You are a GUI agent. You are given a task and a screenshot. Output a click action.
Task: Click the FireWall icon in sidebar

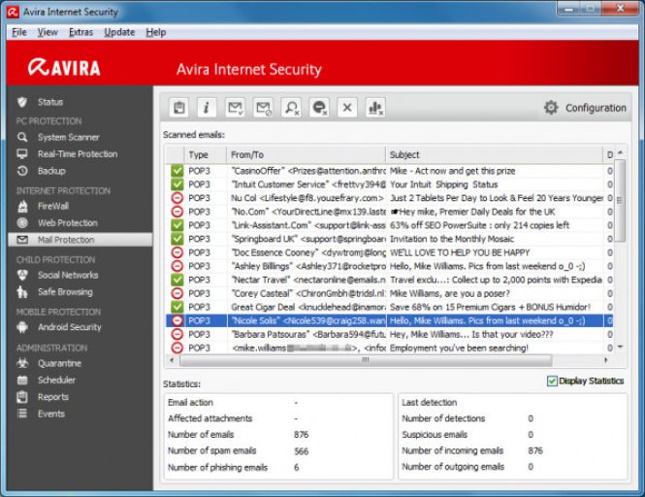click(x=22, y=207)
